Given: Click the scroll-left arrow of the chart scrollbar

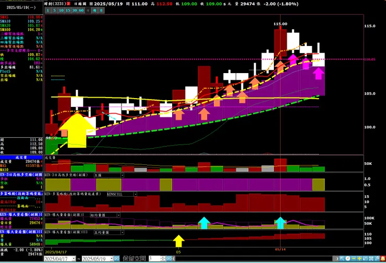Looking at the screenshot, I should coord(174,259).
